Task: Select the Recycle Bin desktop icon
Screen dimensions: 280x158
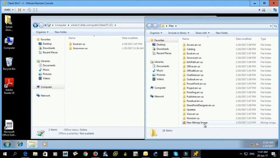Action: coord(9,64)
